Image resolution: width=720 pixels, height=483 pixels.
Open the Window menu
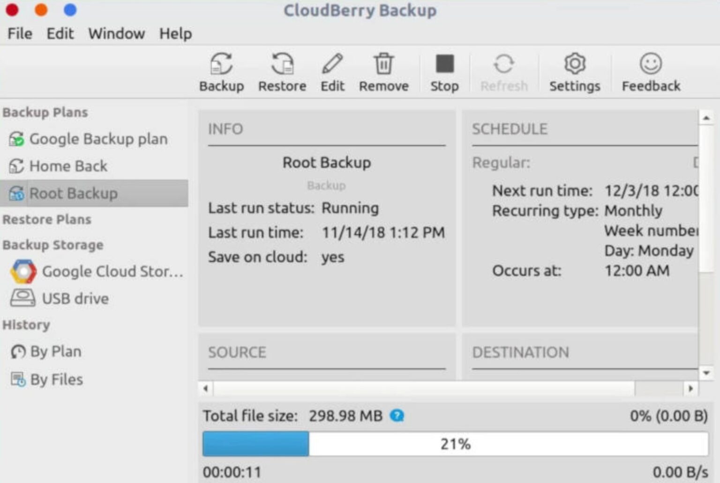click(x=116, y=33)
